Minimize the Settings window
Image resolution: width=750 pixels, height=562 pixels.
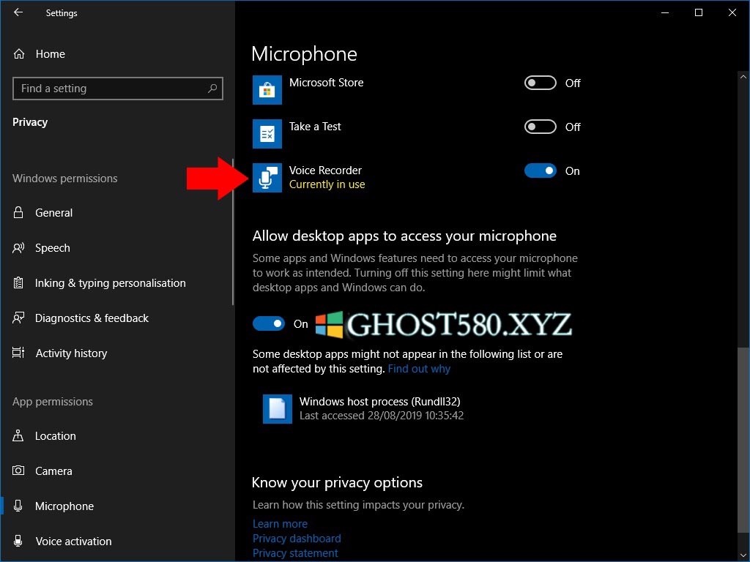[x=665, y=13]
